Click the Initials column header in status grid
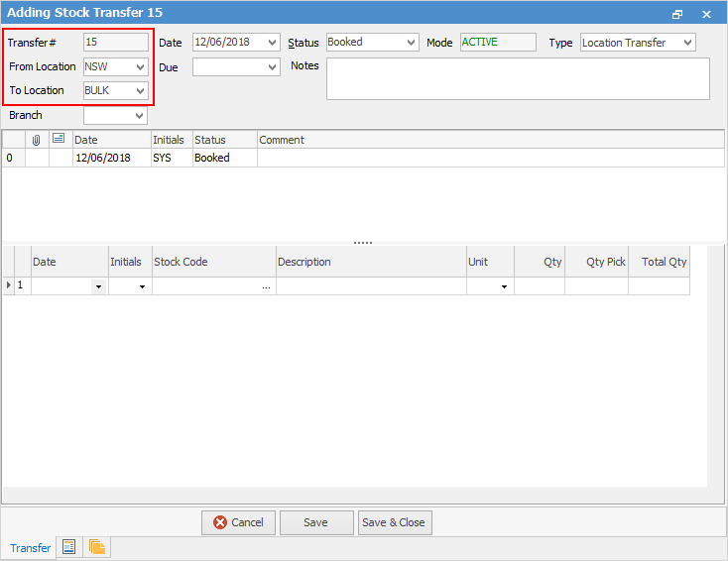 tap(172, 140)
